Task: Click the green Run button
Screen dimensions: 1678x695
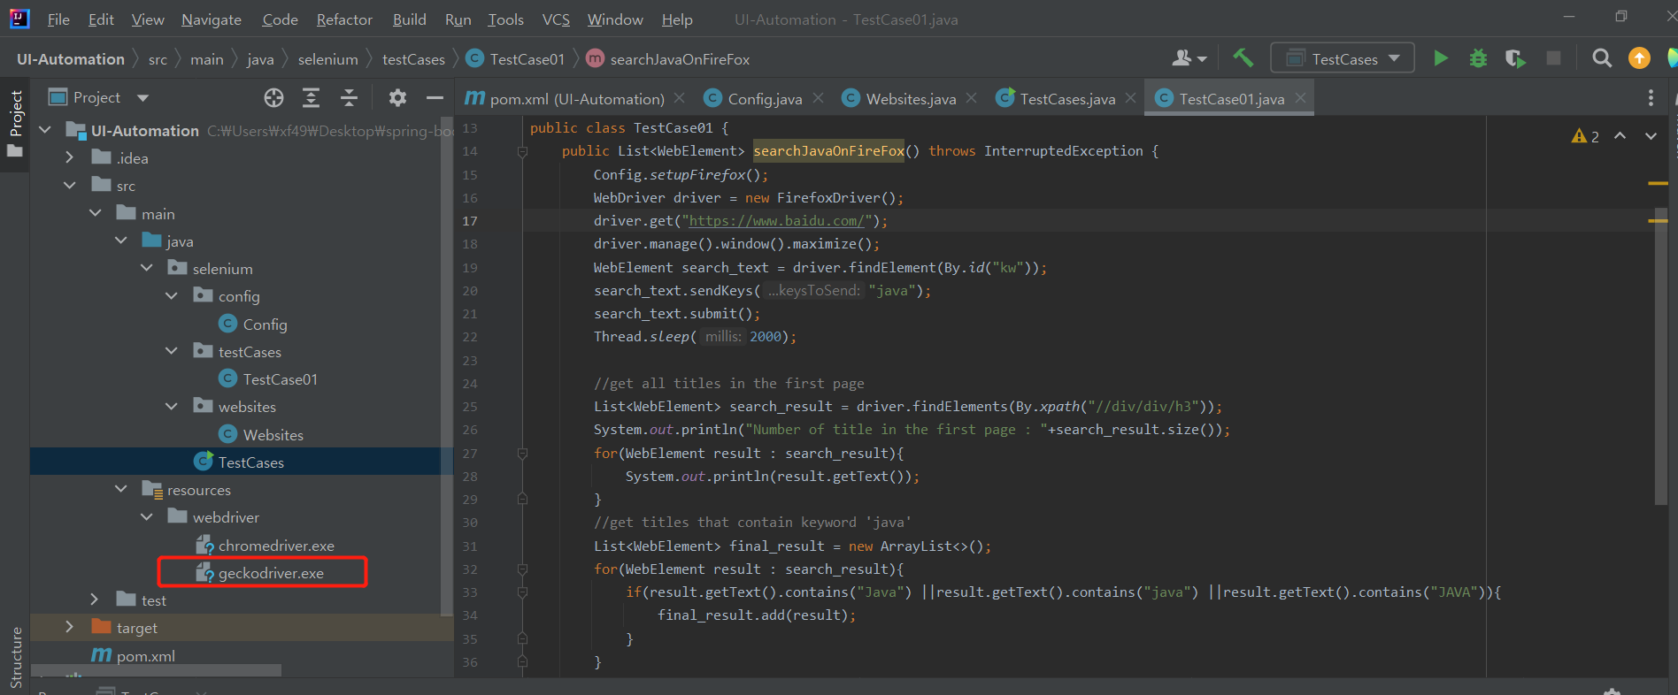Action: coord(1441,58)
